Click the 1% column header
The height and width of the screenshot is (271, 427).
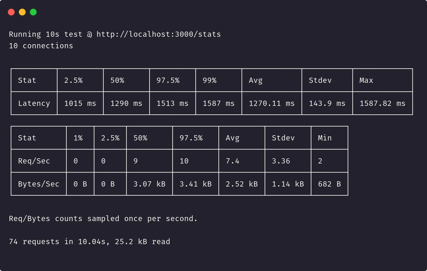pyautogui.click(x=78, y=138)
